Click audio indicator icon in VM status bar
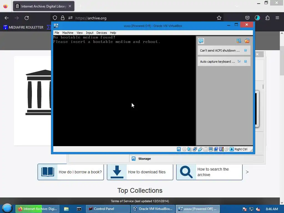This screenshot has height=213, width=284. (x=189, y=149)
